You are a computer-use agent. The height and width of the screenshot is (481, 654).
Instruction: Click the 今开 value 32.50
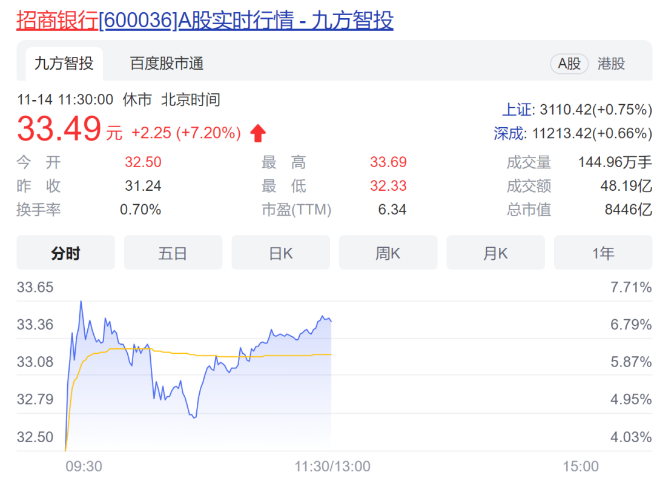(x=143, y=162)
